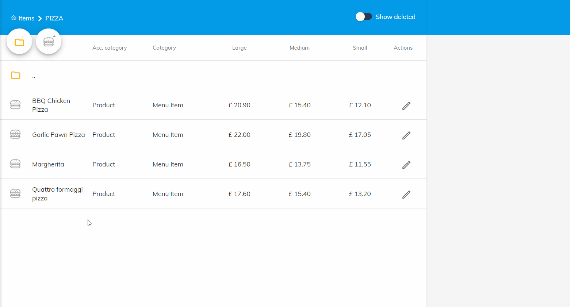The width and height of the screenshot is (570, 307).
Task: Click the PIZZA breadcrumb entry
Action: (x=54, y=18)
